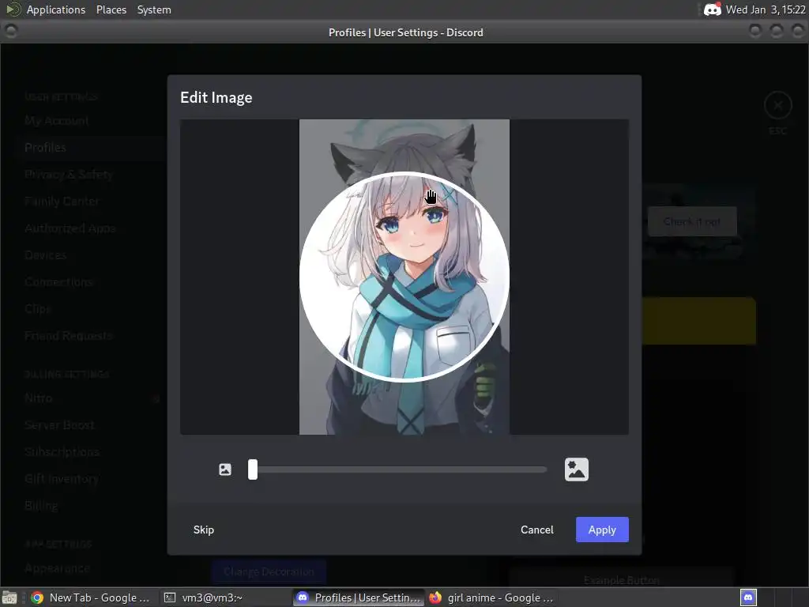Click the zoom slider handle
The image size is (809, 607).
tap(252, 469)
